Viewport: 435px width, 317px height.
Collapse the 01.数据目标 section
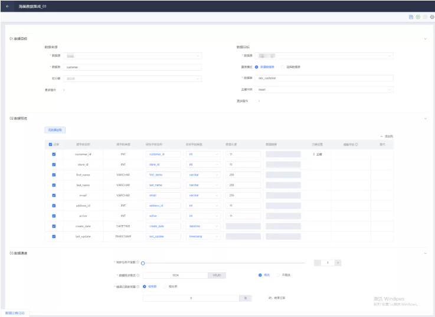[x=426, y=39]
